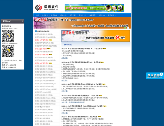Viewport: 164px width, 126px height.
Task: Open 里诺进销存3000(单机版) in sidebar
Action: (x=43, y=92)
